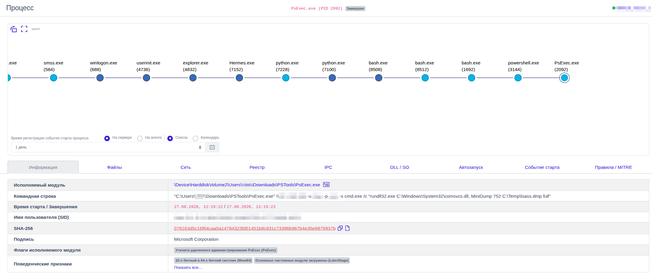Screen dimensions: 652x273
Task: Select the 'Календарь' radio option
Action: tap(195, 138)
